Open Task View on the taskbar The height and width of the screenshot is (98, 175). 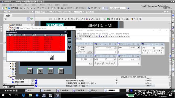[x=16, y=95]
